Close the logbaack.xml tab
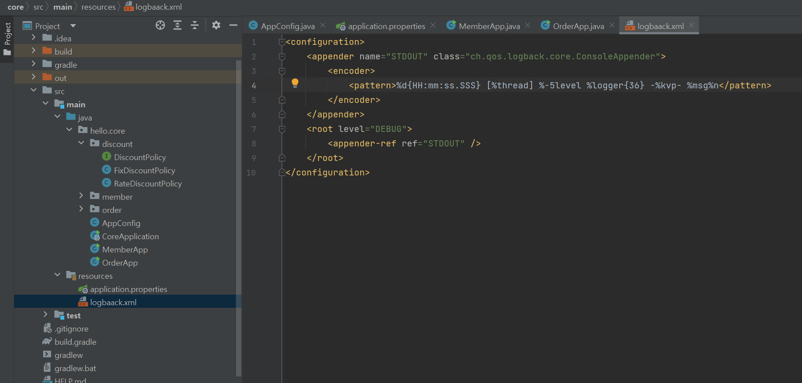This screenshot has height=383, width=802. pyautogui.click(x=691, y=25)
